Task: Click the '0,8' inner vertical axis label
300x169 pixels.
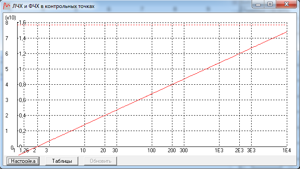Action: (x=22, y=85)
